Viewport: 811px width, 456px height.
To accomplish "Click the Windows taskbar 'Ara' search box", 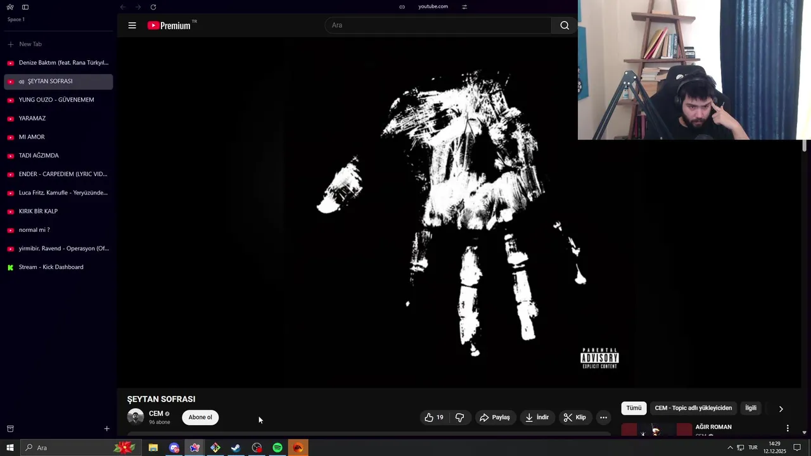I will (82, 448).
